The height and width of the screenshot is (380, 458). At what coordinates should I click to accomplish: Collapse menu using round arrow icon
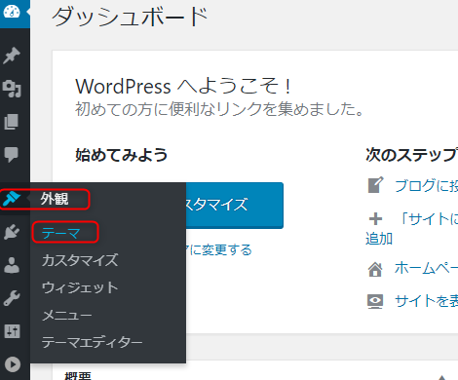13,364
